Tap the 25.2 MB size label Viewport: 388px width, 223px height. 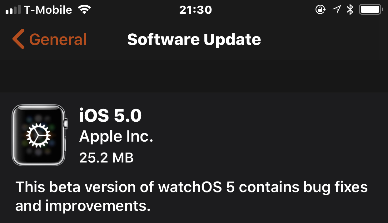(x=107, y=158)
